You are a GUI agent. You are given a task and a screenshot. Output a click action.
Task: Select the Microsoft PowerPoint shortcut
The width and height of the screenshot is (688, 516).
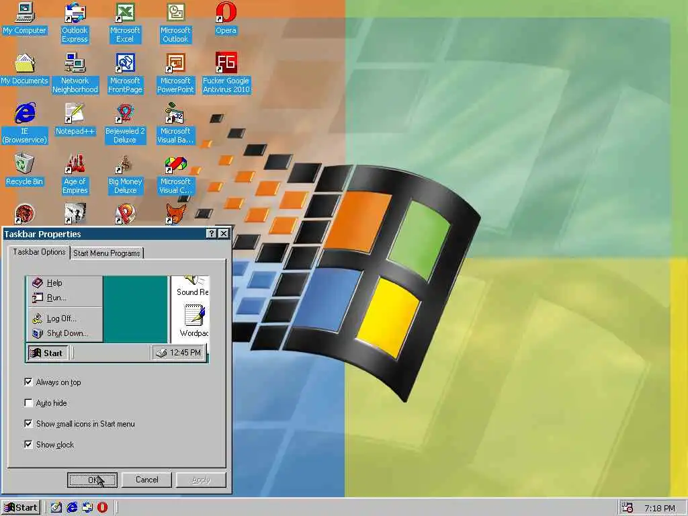click(x=175, y=73)
